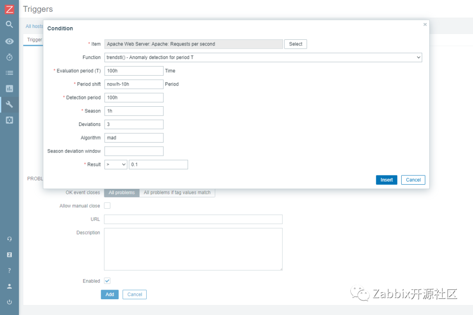Screen dimensions: 473x315
Task: Open the sidebar search icon
Action: coord(9,24)
